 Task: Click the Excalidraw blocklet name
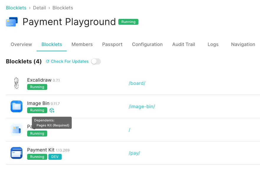pos(39,80)
